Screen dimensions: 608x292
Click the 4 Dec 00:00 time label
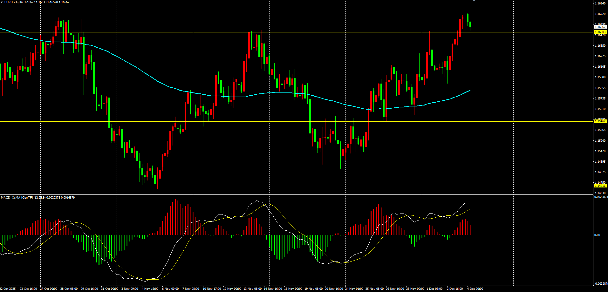pos(475,289)
